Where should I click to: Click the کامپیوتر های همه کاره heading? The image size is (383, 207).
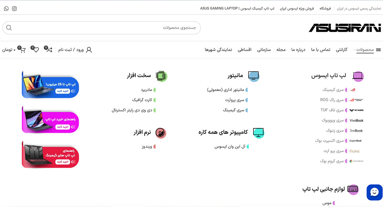click(x=223, y=132)
